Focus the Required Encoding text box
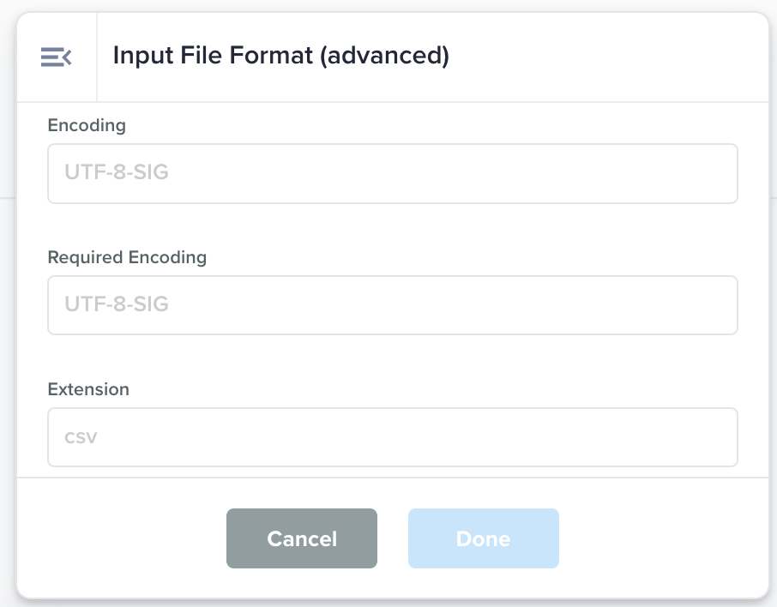Image resolution: width=777 pixels, height=607 pixels. pyautogui.click(x=392, y=305)
